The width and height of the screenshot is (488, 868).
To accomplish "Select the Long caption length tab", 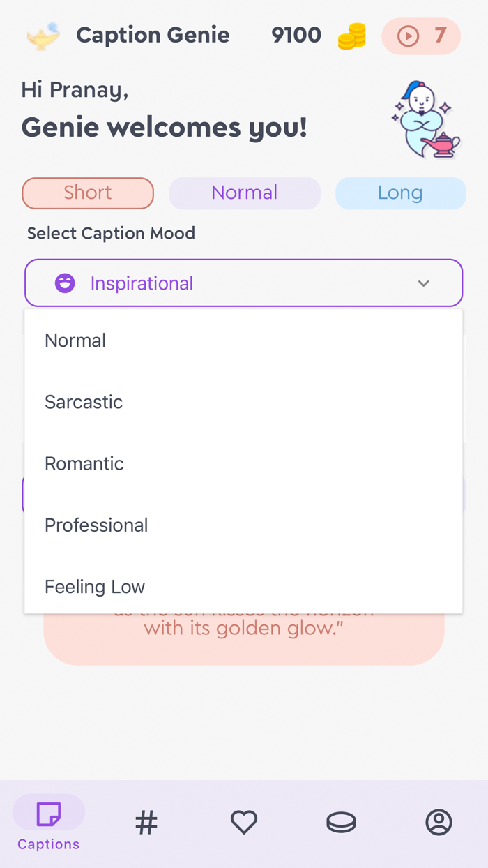I will coord(401,193).
